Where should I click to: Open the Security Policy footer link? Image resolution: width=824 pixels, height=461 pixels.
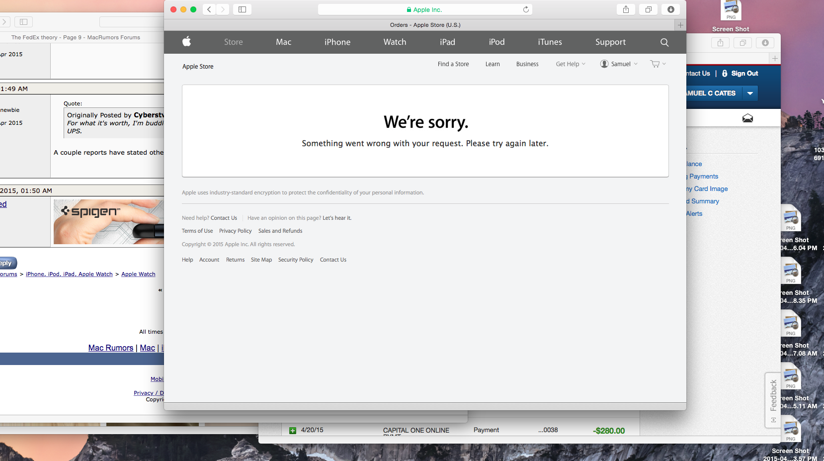(x=296, y=260)
